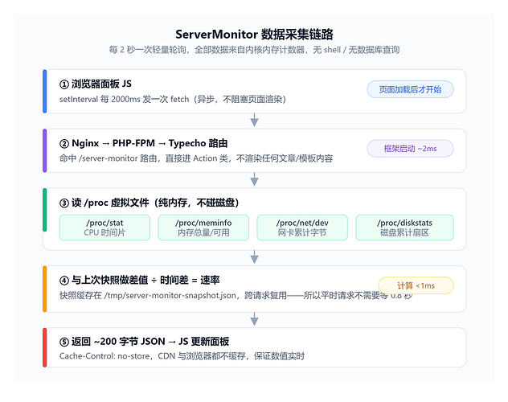
Task: Select heading "⑤ 返回 ~200 字节 JSON → JS 更新面板"
Action: 144,342
